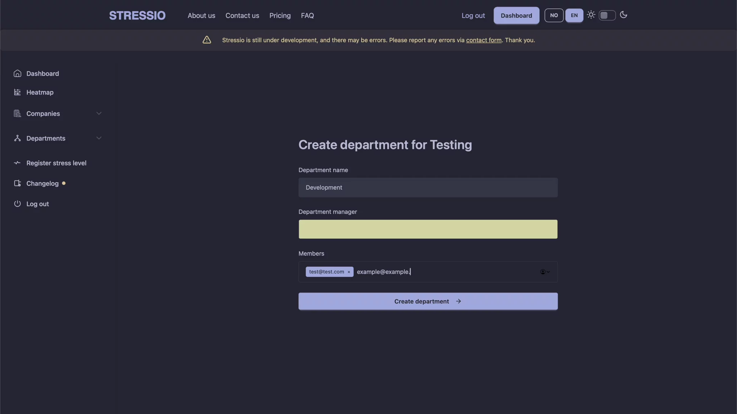Go to the FAQ menu item
737x414 pixels.
point(307,15)
